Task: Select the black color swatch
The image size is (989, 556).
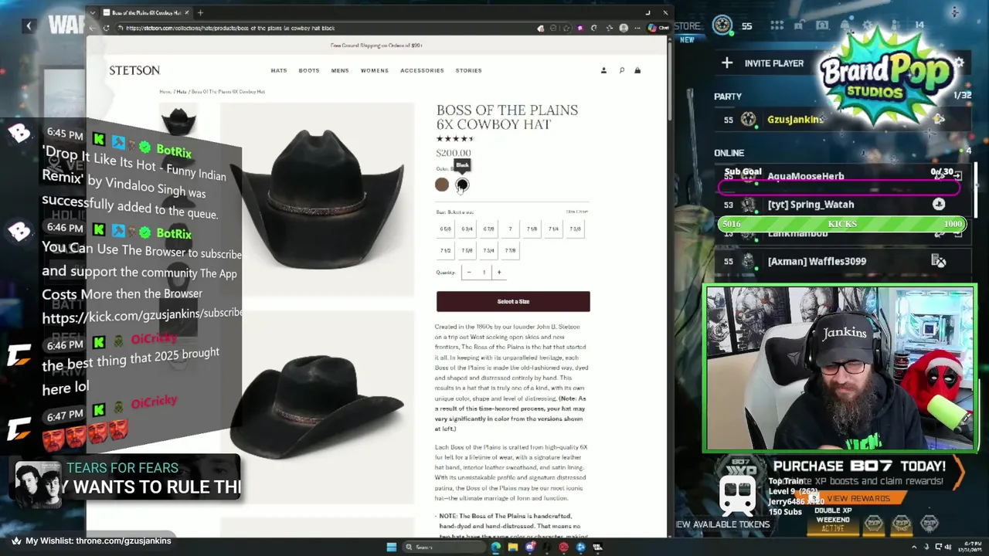Action: click(462, 185)
